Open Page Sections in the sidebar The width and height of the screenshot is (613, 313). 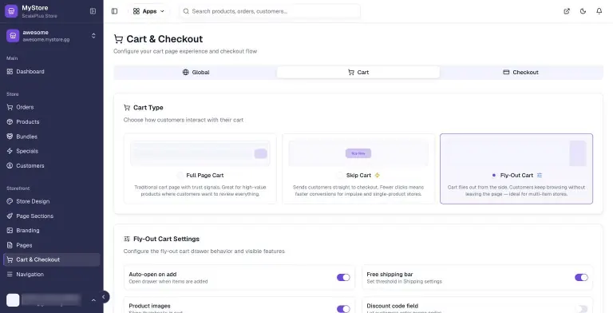click(52, 216)
